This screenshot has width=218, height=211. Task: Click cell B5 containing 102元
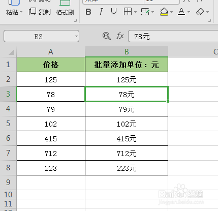(127, 124)
